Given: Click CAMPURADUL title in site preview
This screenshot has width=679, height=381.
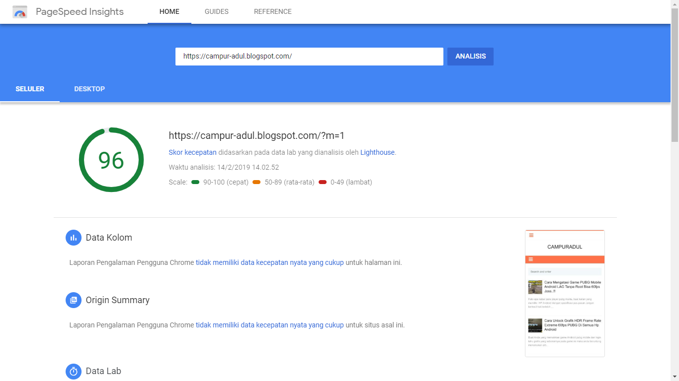Looking at the screenshot, I should (x=565, y=247).
